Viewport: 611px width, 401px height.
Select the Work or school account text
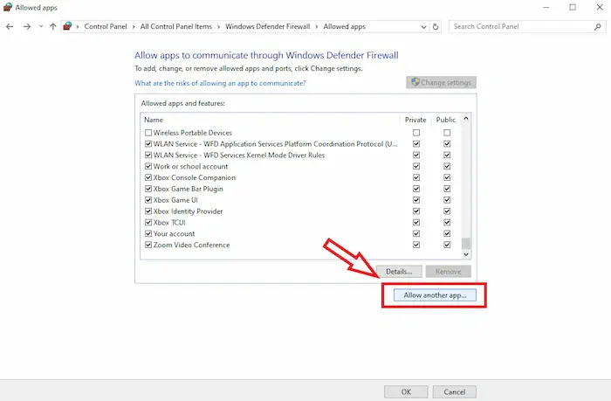point(190,166)
